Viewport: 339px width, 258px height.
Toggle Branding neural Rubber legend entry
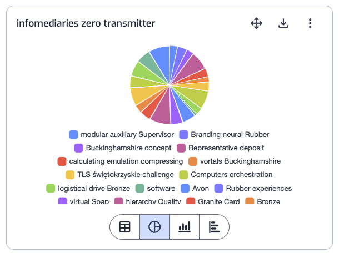(224, 134)
